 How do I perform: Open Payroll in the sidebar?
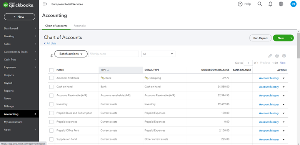click(20, 83)
